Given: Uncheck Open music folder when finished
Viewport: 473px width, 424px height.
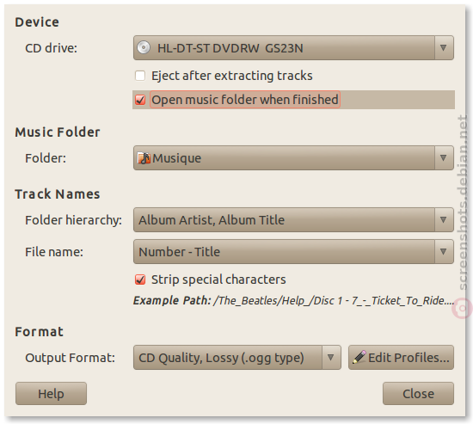Looking at the screenshot, I should [x=140, y=100].
